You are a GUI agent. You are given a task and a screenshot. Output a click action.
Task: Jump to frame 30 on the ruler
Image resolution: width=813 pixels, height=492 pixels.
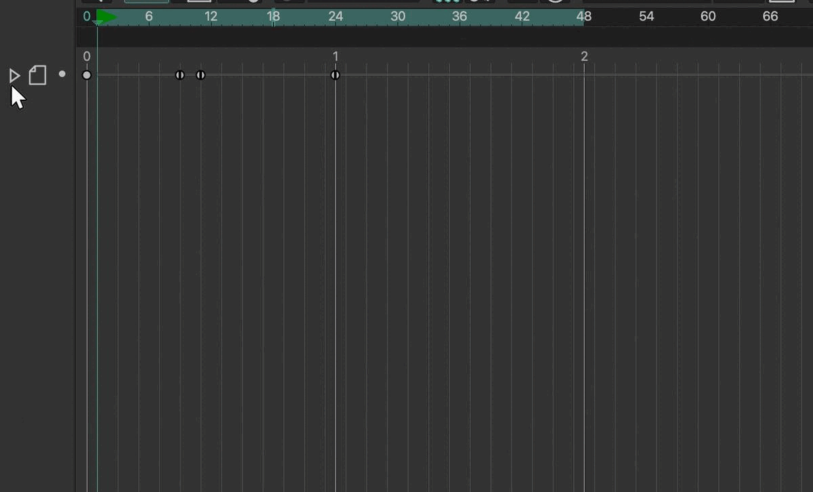click(398, 16)
